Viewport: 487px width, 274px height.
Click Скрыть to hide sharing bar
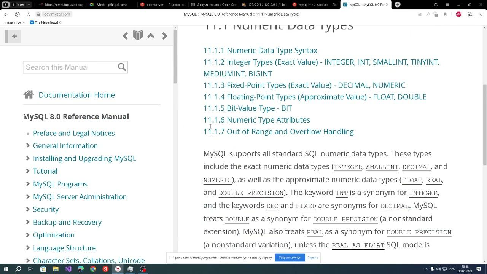(313, 258)
